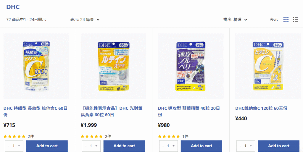Screen dimensions: 303x152
Task: Open the items per page dropdown
Action: tap(85, 20)
